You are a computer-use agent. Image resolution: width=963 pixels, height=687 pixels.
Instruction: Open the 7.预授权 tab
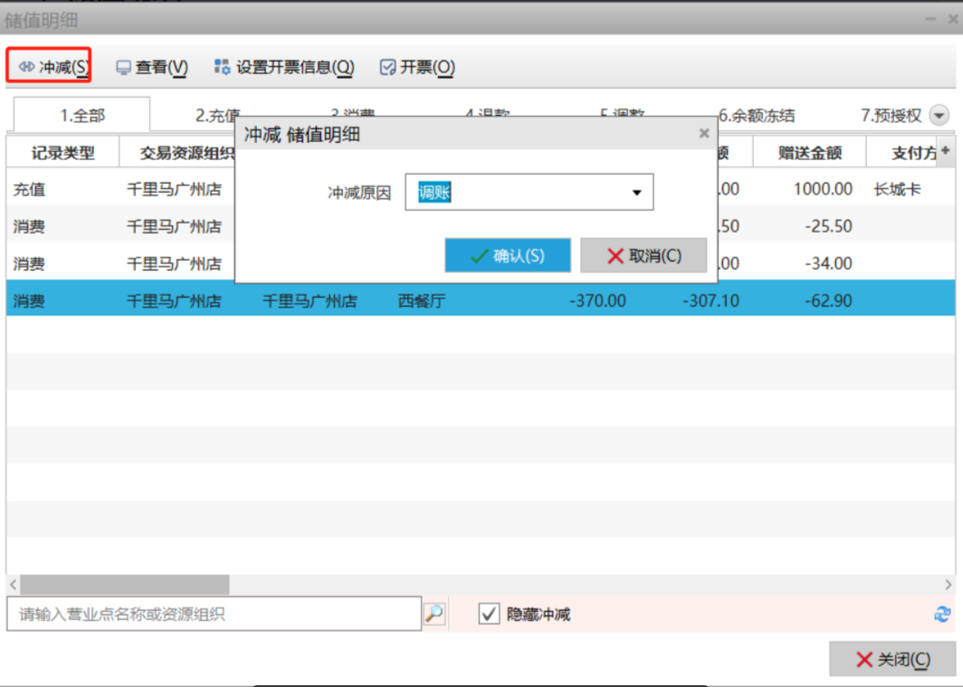tap(891, 116)
